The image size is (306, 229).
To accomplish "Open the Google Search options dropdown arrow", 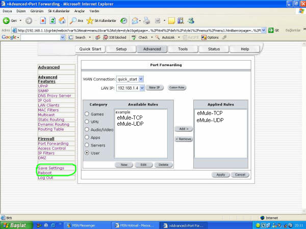I will point(90,37).
